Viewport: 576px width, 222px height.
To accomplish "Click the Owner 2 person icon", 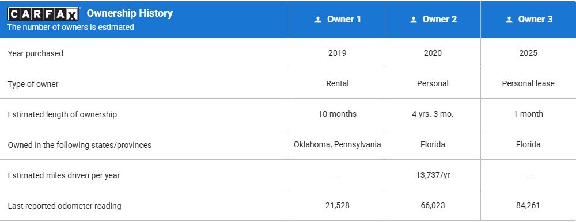I will pyautogui.click(x=414, y=20).
